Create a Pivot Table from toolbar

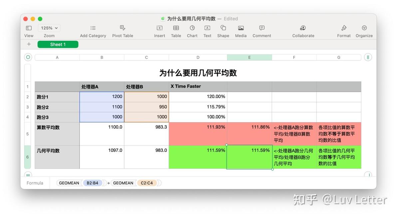tap(123, 28)
